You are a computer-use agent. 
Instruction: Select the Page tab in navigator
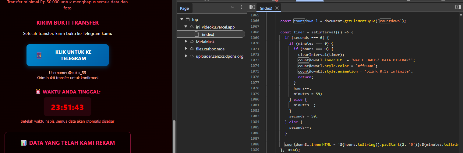(x=184, y=8)
